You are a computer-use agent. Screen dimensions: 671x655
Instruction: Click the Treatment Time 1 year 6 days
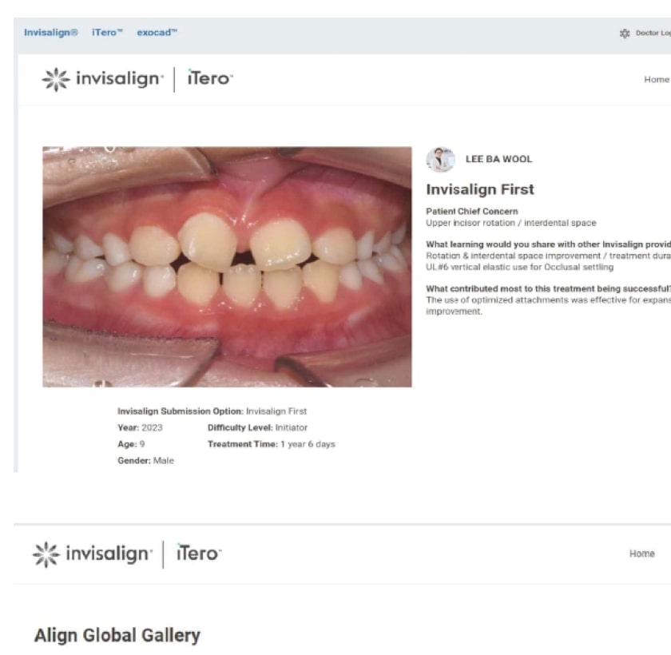272,444
